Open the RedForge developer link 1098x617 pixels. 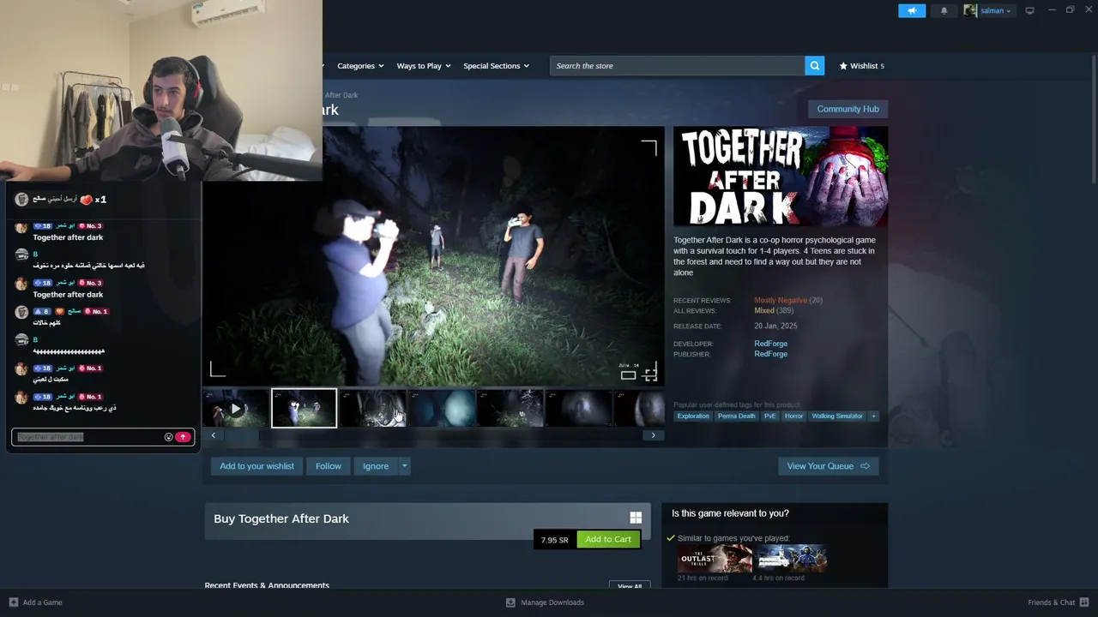tap(770, 344)
